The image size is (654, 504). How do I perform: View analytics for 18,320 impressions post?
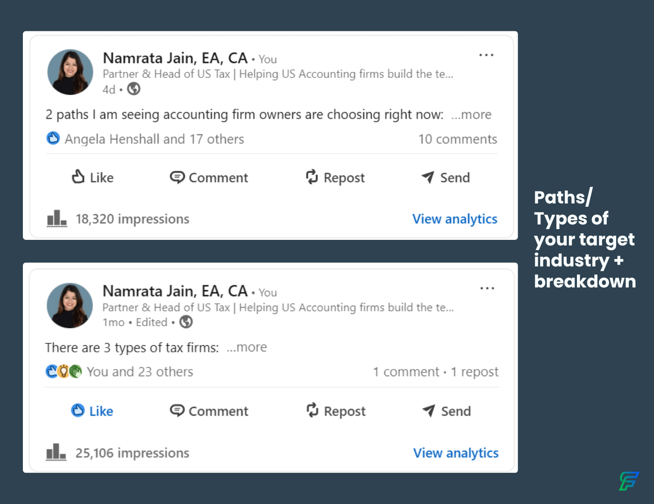[455, 219]
